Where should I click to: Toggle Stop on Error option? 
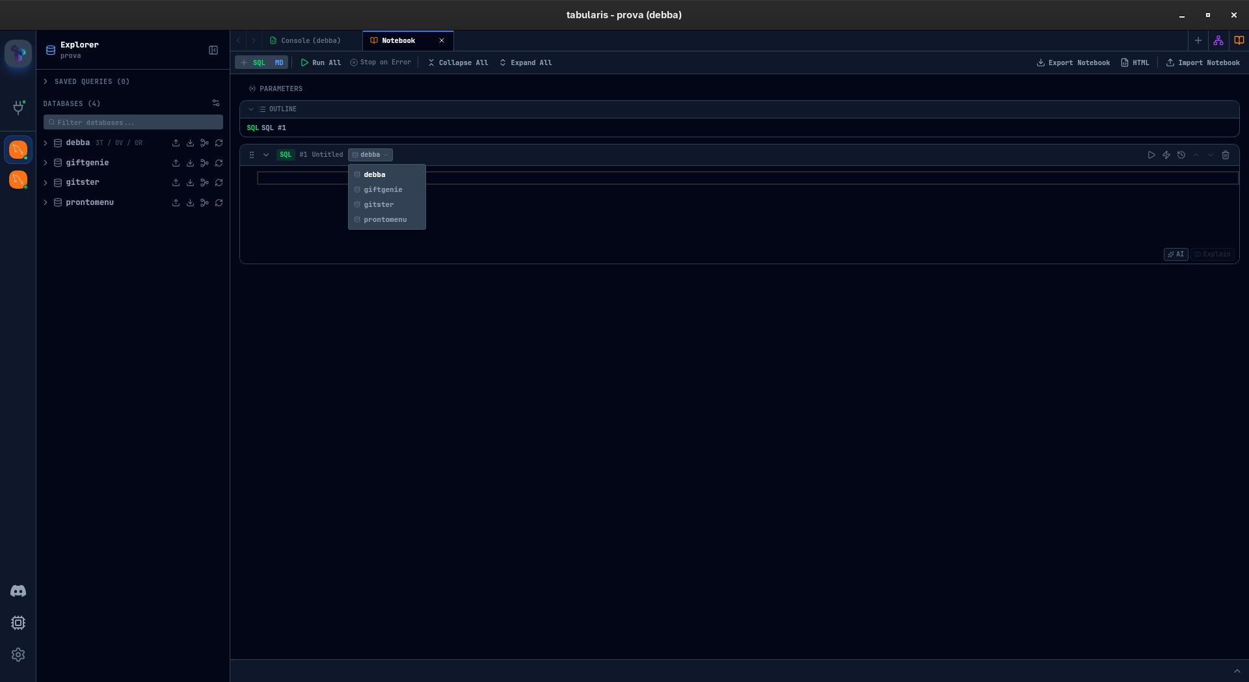click(381, 62)
